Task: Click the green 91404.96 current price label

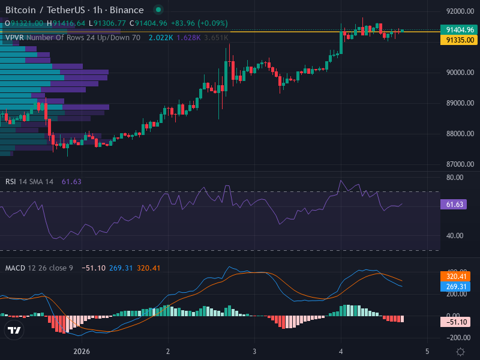Action: point(460,29)
